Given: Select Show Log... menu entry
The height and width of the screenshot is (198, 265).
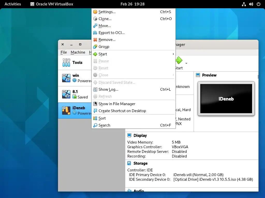Looking at the screenshot, I should coord(134,89).
